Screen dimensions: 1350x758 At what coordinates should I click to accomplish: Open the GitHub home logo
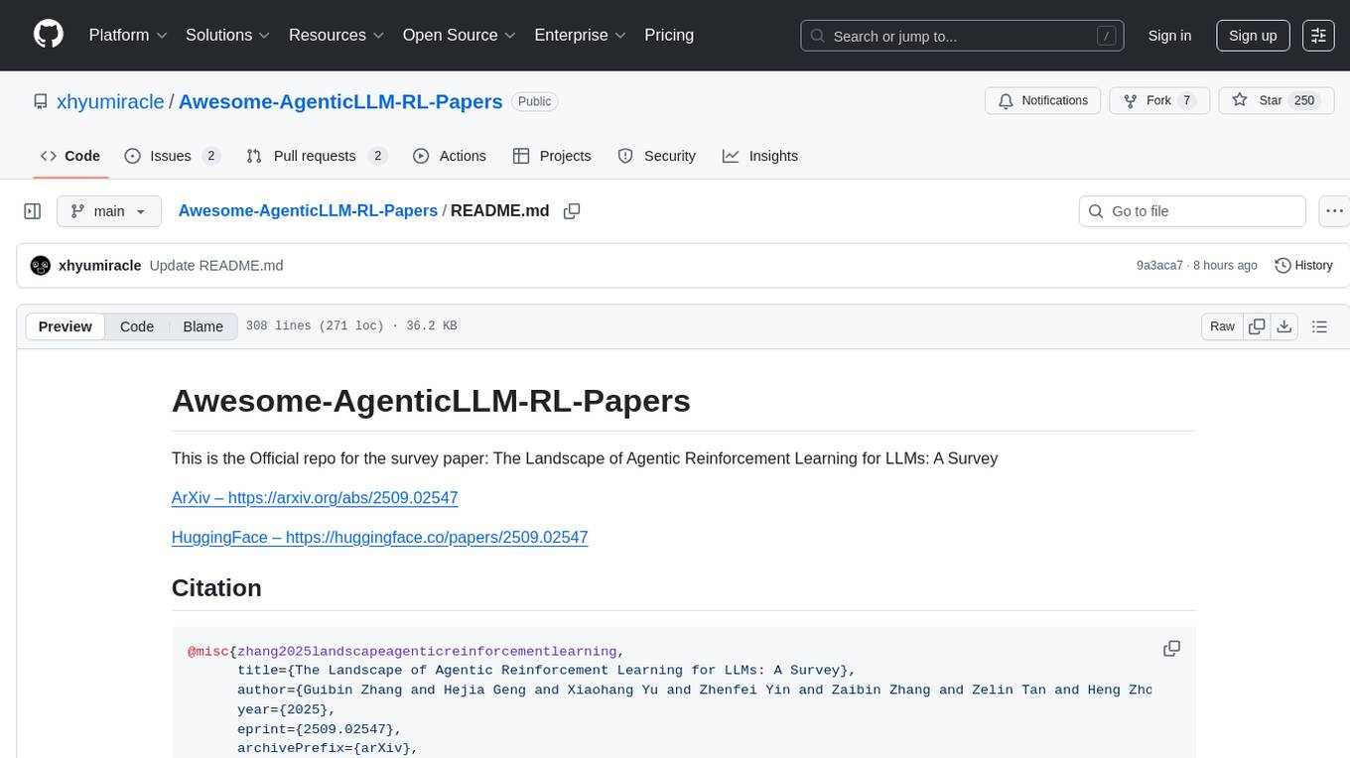[x=49, y=35]
